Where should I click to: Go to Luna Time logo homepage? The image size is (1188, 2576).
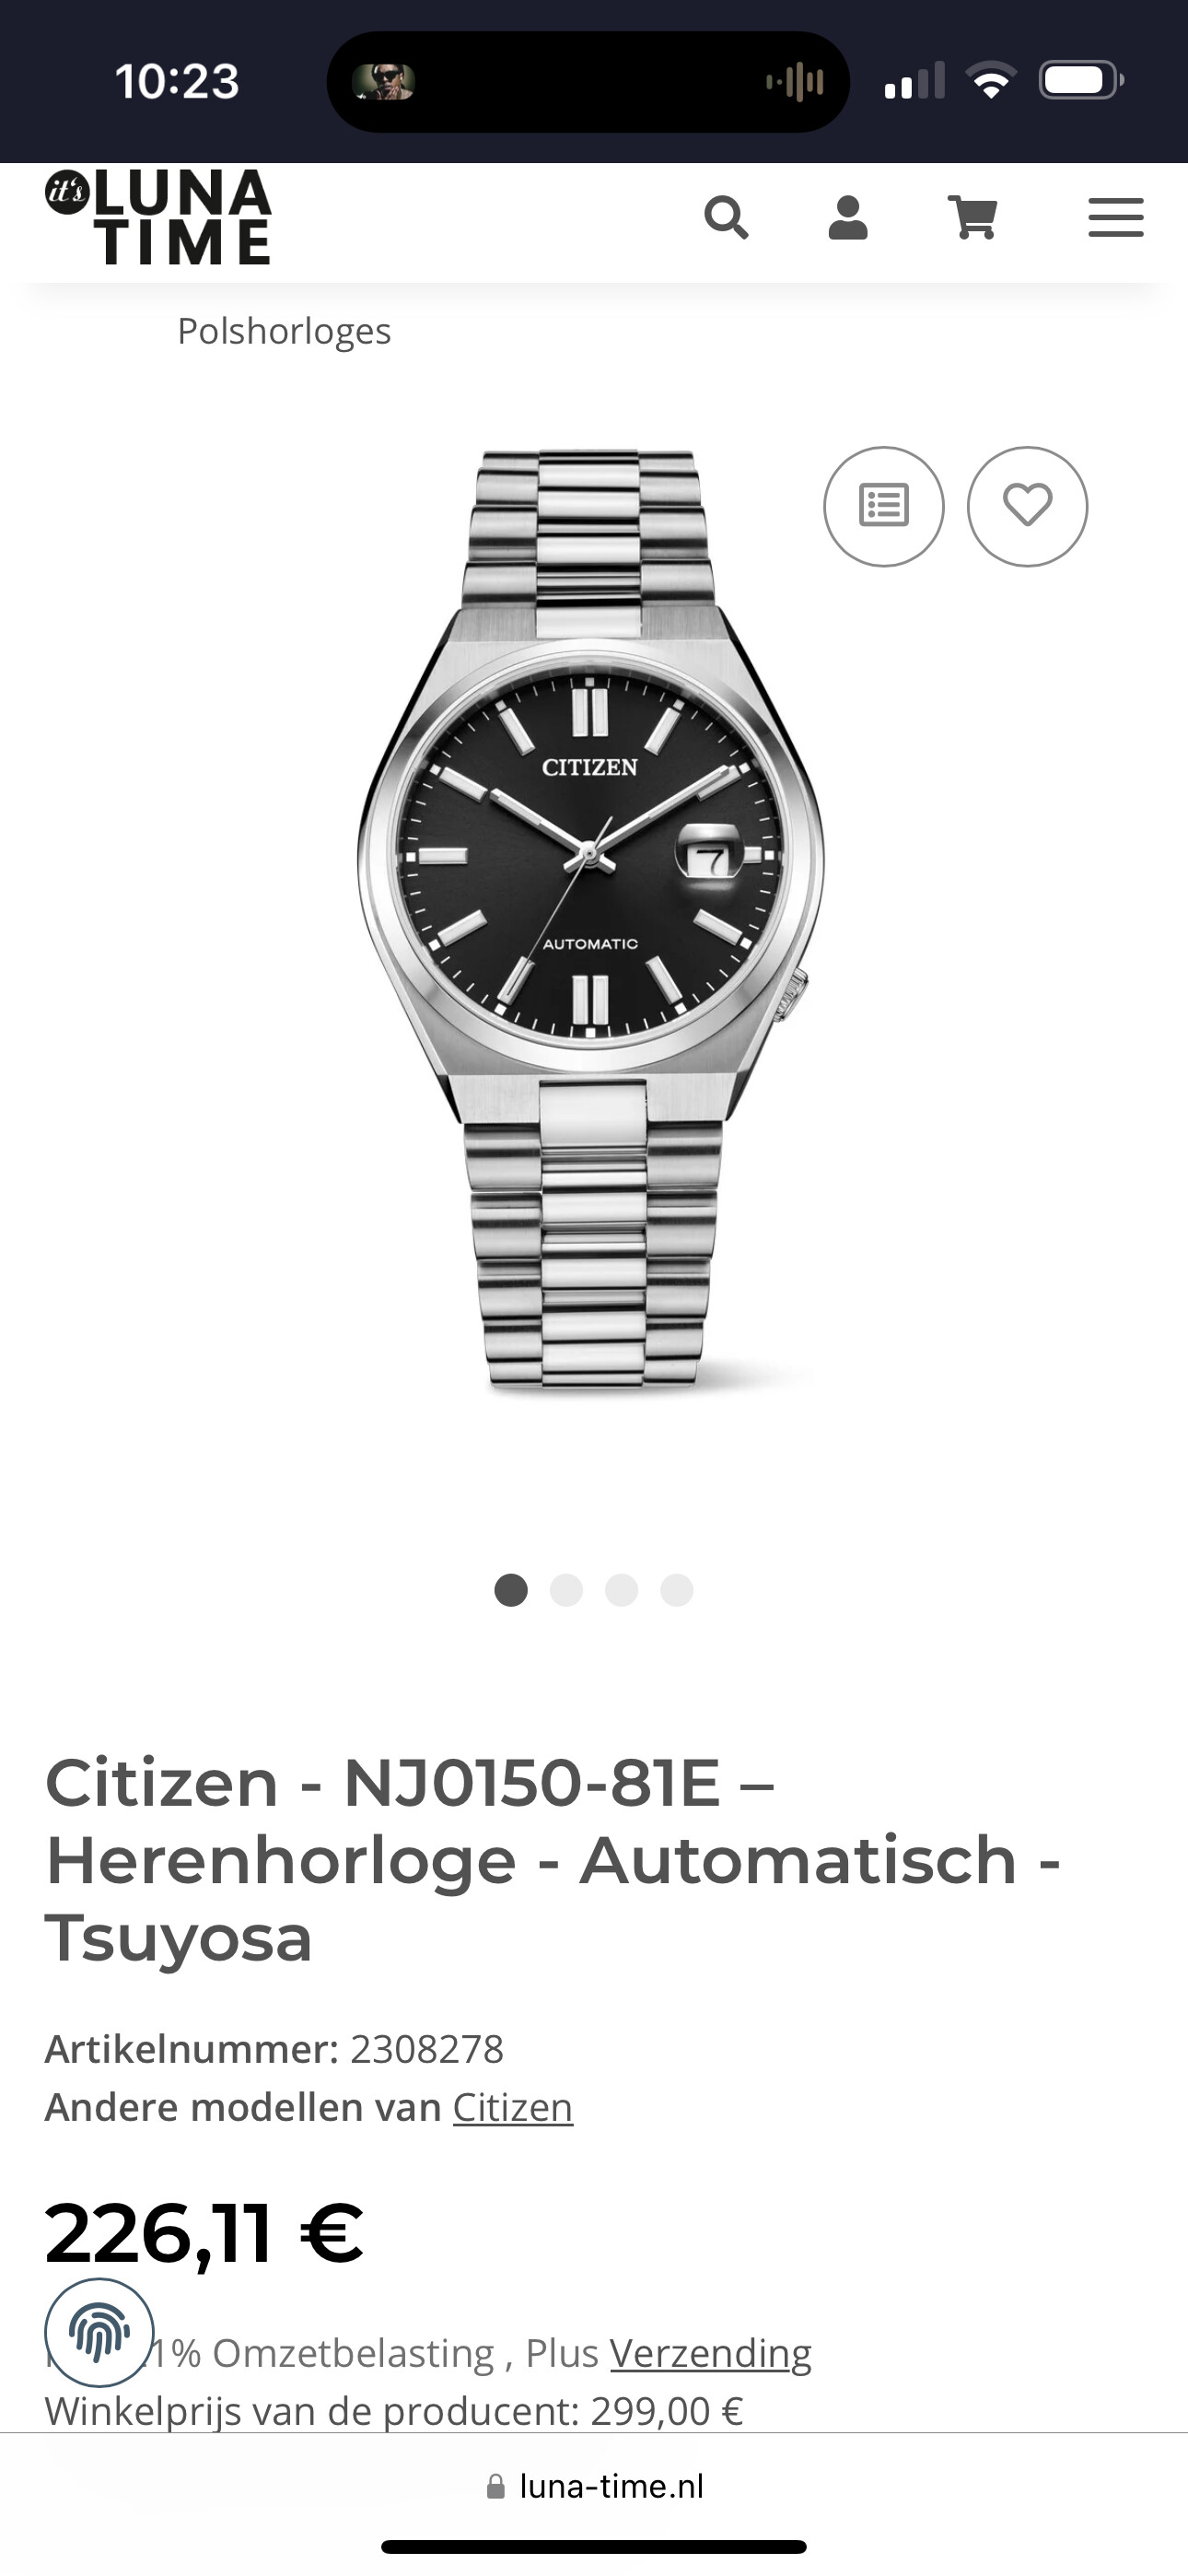(x=158, y=218)
